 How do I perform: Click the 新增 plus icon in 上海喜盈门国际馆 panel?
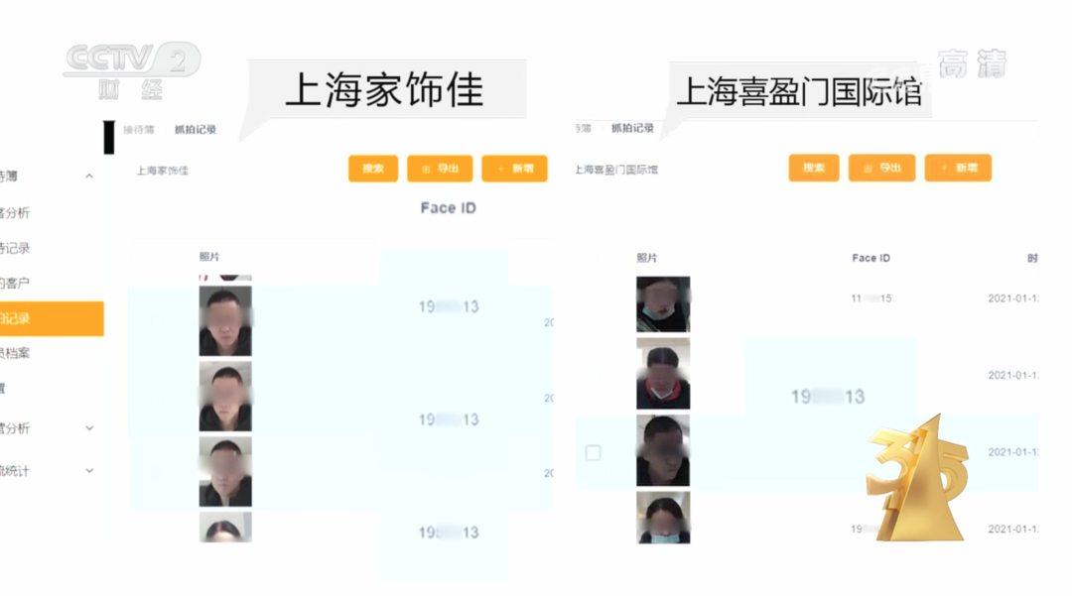point(944,168)
